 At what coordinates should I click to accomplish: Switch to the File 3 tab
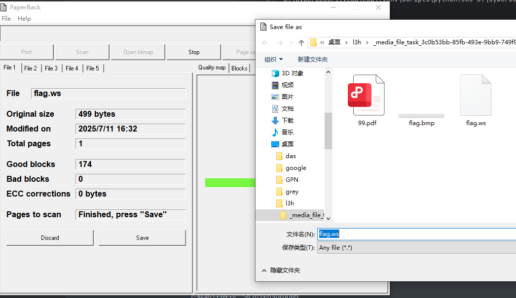tap(51, 68)
